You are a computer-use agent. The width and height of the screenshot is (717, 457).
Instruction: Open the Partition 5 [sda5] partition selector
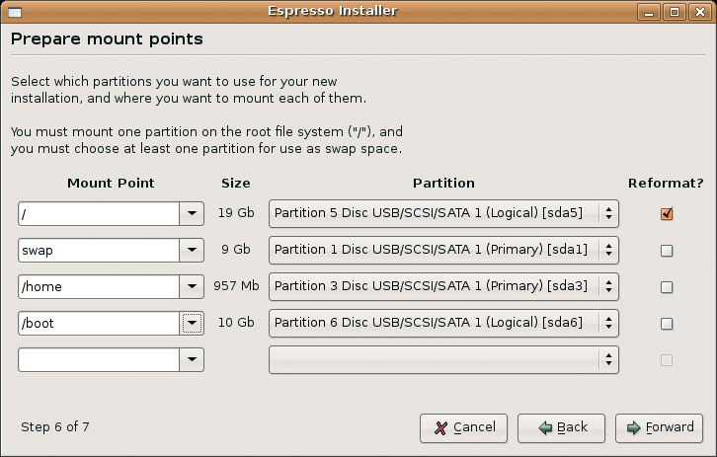point(443,213)
